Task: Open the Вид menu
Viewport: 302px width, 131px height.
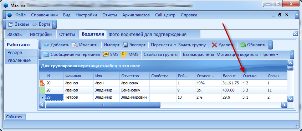Action: (67, 15)
